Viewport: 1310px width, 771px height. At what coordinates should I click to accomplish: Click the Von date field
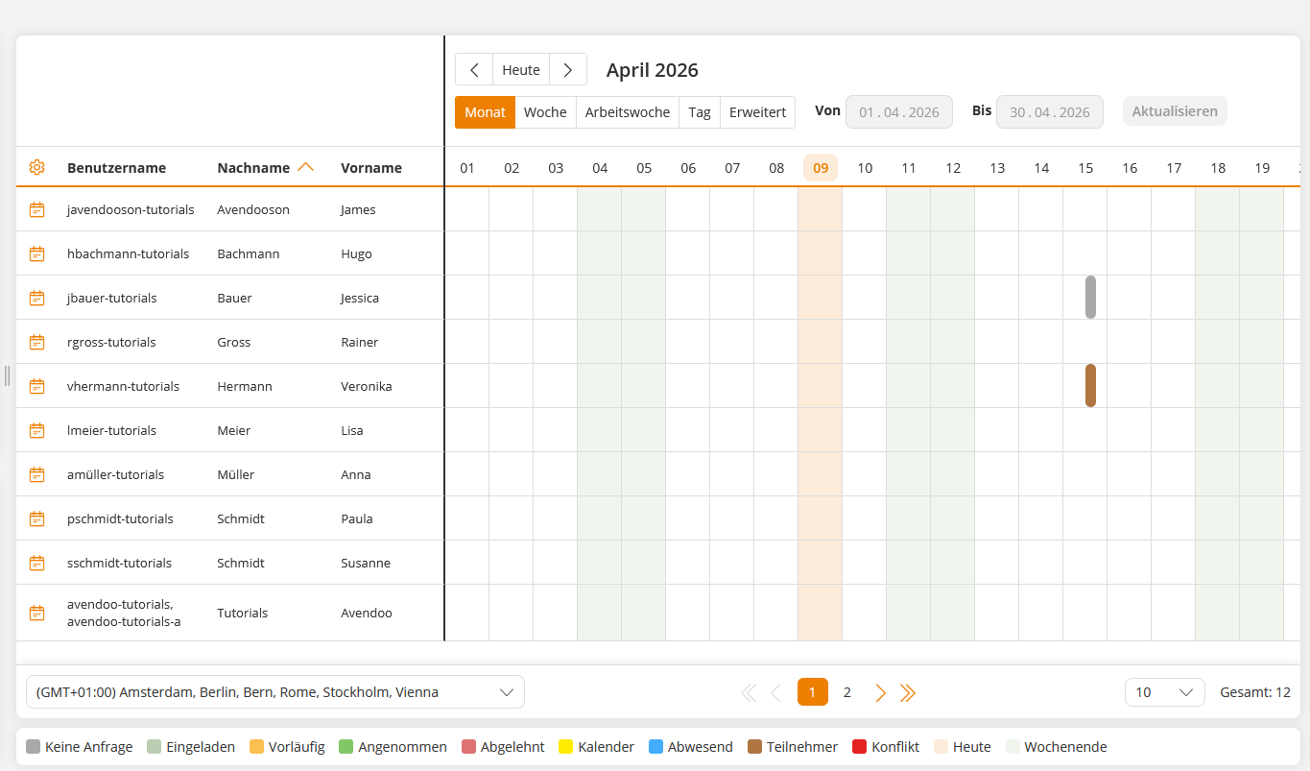coord(898,112)
